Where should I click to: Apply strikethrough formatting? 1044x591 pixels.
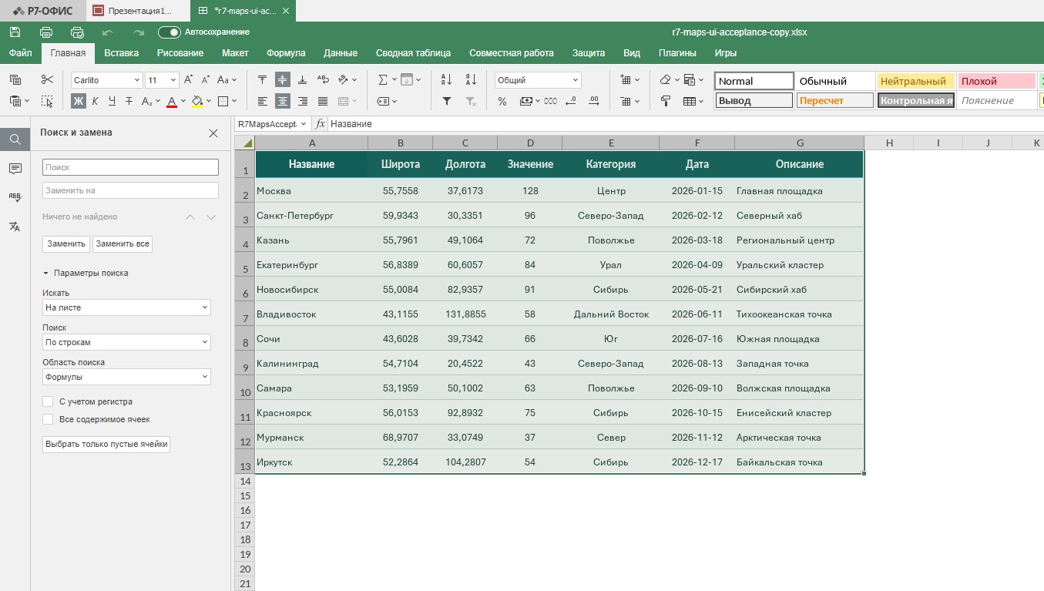(x=129, y=101)
